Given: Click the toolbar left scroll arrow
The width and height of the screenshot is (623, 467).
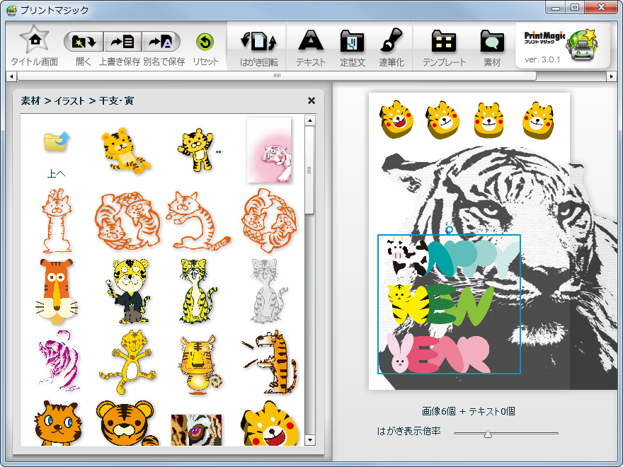Looking at the screenshot, I should click(x=11, y=76).
